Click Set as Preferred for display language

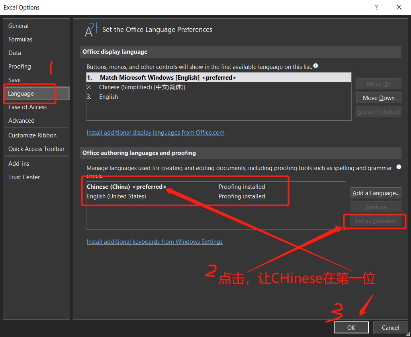(x=378, y=112)
